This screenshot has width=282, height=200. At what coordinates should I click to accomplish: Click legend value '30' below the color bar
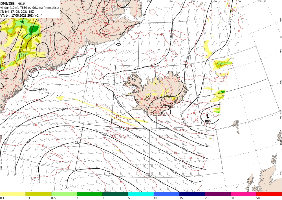(x=232, y=198)
